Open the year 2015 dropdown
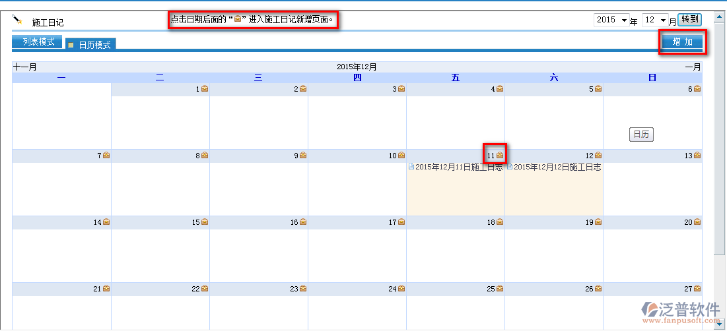Viewport: 727px width, 331px height. (x=611, y=20)
